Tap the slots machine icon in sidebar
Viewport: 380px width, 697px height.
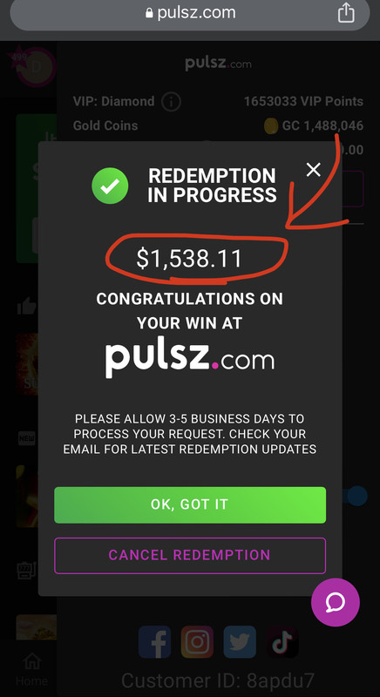tap(27, 571)
